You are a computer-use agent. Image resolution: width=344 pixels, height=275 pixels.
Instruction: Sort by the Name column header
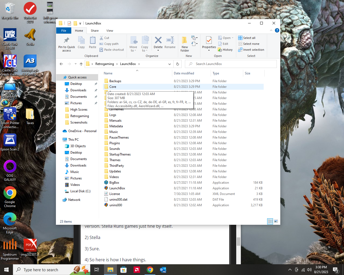click(x=137, y=73)
